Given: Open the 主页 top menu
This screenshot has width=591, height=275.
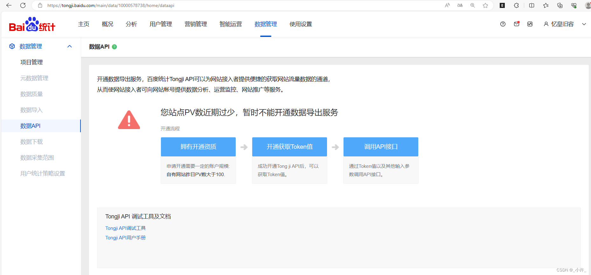Looking at the screenshot, I should click(x=84, y=24).
